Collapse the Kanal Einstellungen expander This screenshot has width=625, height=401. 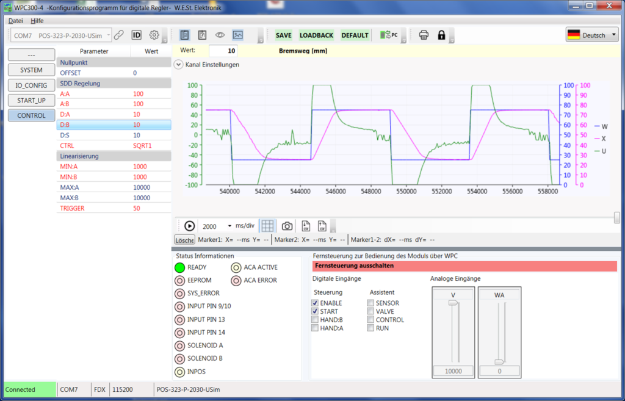[178, 64]
